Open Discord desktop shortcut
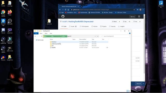Viewport: 166px width, 93px height. pyautogui.click(x=3, y=30)
